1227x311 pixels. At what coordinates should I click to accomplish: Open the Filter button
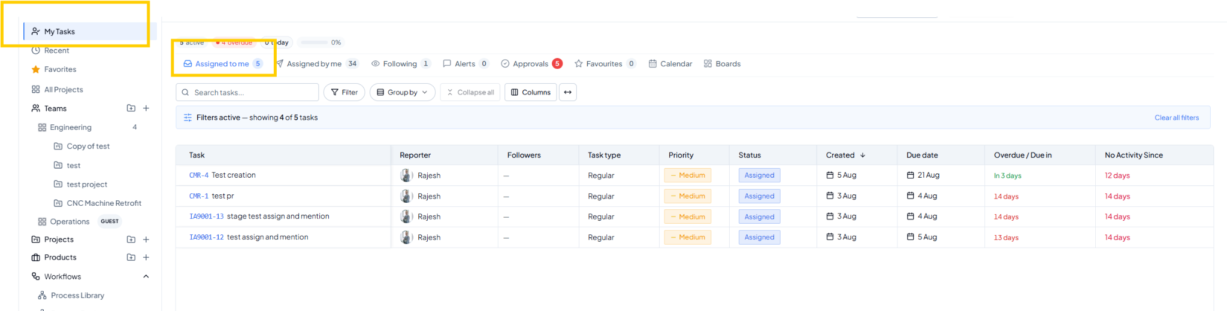pyautogui.click(x=344, y=92)
